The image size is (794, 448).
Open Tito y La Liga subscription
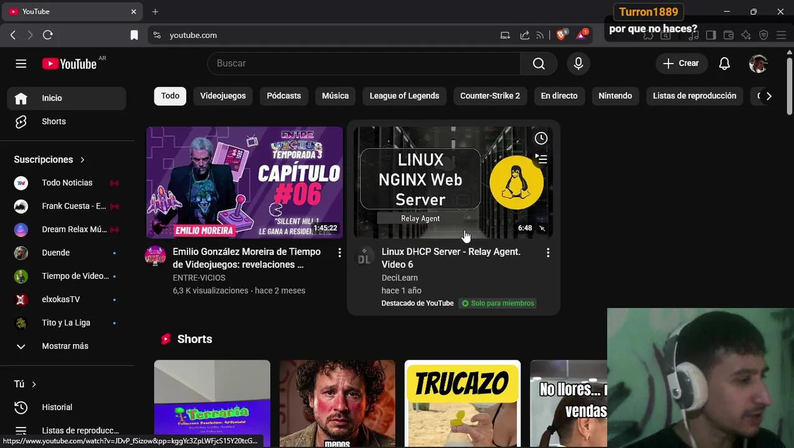click(67, 323)
